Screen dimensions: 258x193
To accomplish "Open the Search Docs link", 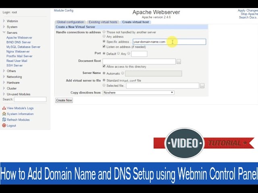I will (x=248, y=17).
